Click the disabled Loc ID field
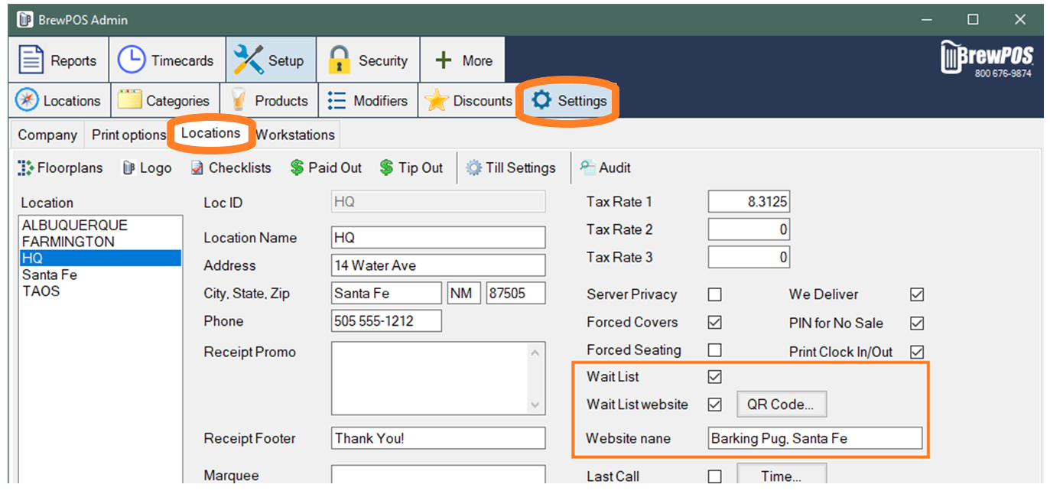This screenshot has width=1050, height=494. click(x=438, y=202)
